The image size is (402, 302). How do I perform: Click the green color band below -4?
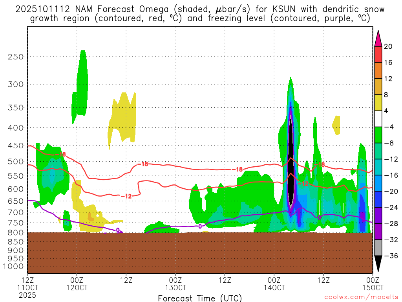coord(378,135)
